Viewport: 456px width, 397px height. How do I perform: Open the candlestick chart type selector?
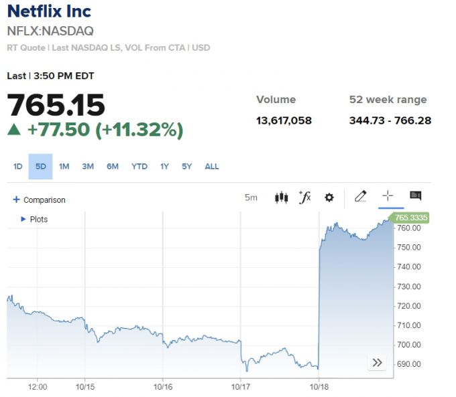pyautogui.click(x=282, y=197)
